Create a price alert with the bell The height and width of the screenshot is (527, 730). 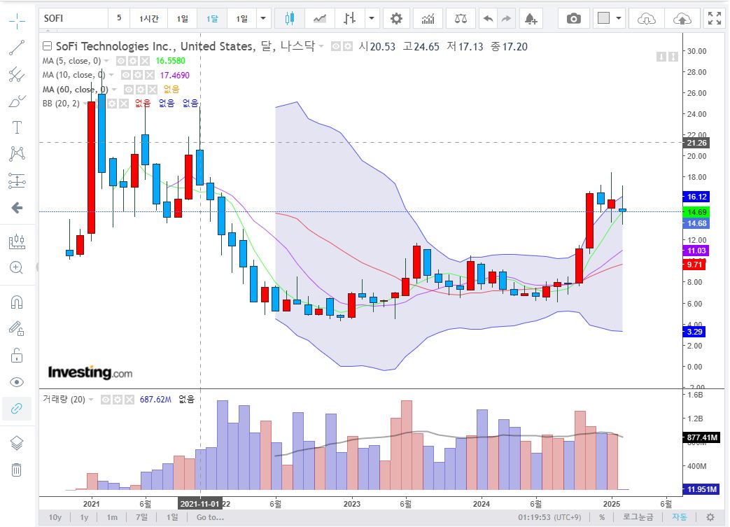pos(531,18)
